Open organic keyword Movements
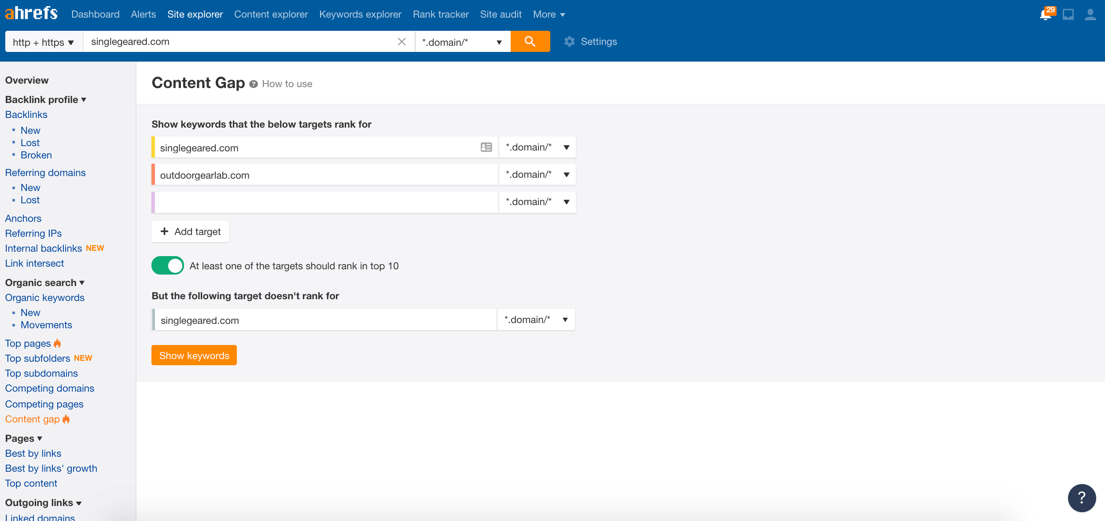Viewport: 1105px width, 521px height. point(46,325)
